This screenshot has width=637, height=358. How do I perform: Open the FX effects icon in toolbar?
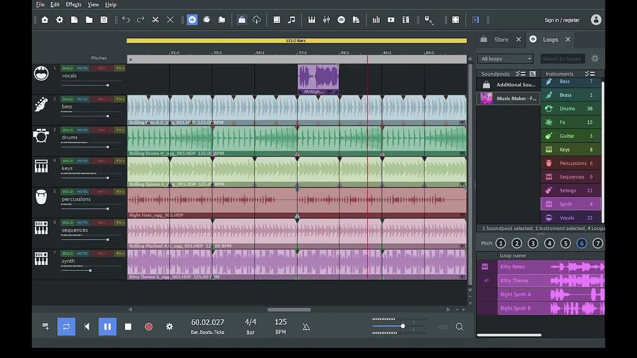(x=341, y=20)
